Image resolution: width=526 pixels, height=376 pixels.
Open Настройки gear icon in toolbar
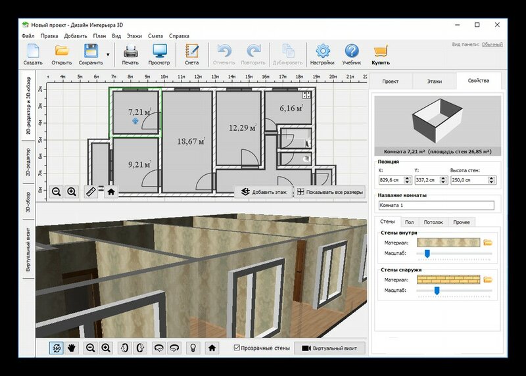322,51
